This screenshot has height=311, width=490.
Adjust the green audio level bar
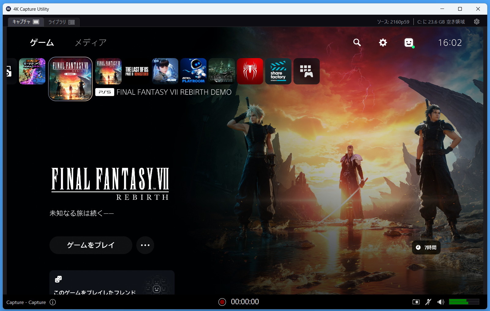464,302
